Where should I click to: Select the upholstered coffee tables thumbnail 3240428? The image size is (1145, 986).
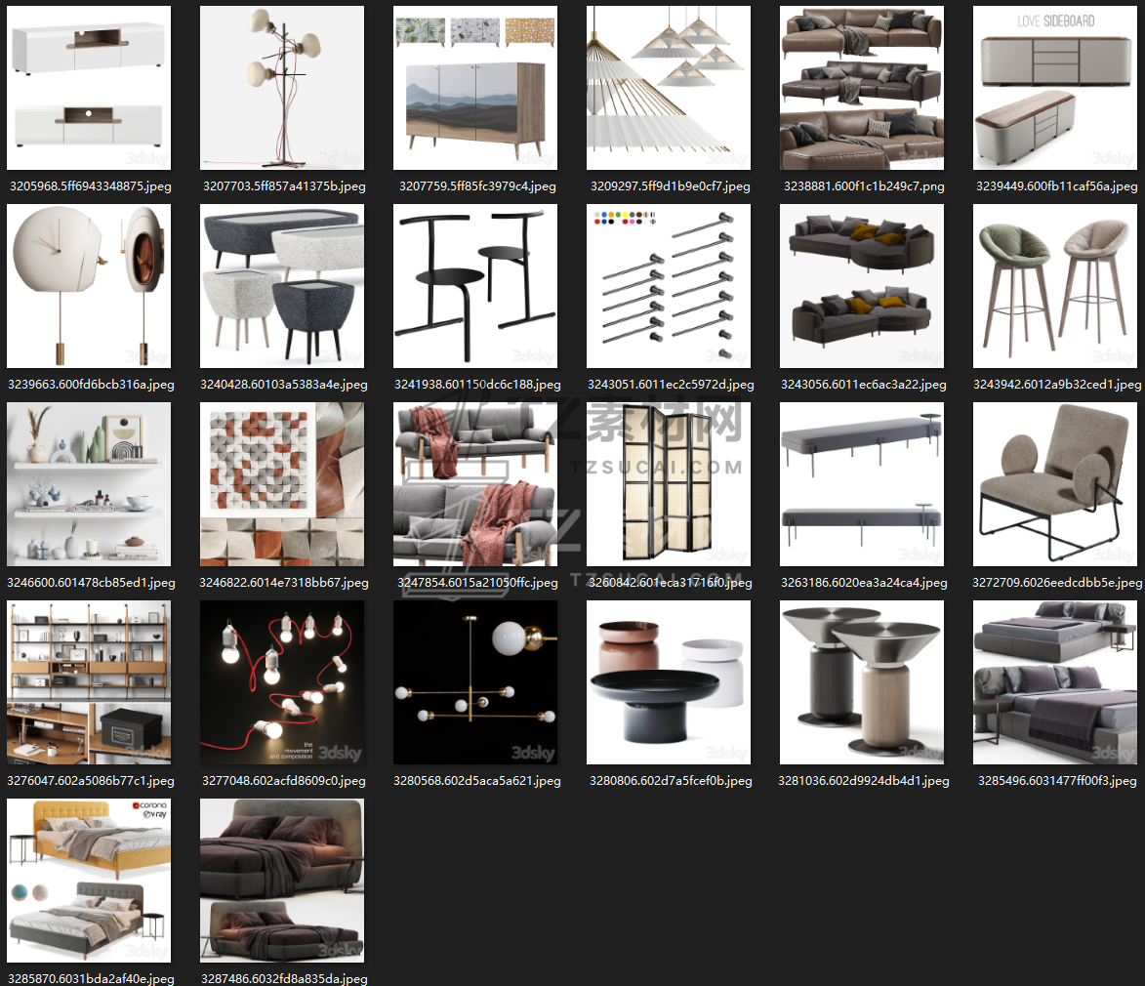[x=282, y=286]
